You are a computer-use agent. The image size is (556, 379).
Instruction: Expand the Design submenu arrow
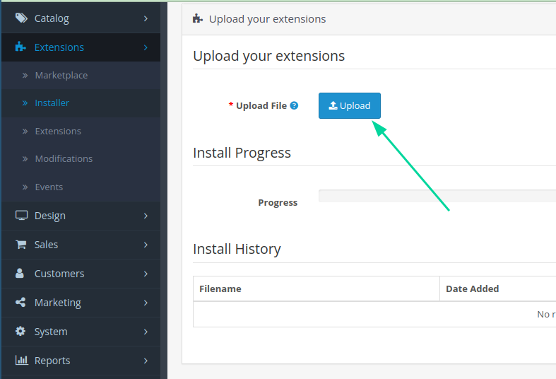click(x=146, y=216)
